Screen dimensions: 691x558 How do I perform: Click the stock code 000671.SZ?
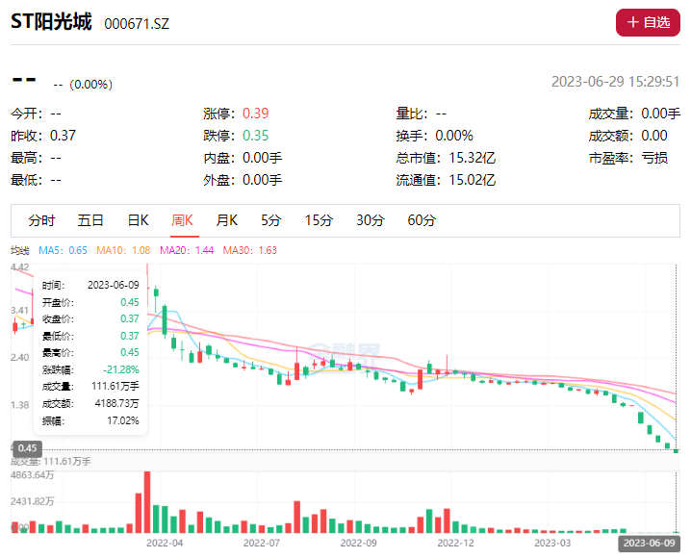click(137, 24)
